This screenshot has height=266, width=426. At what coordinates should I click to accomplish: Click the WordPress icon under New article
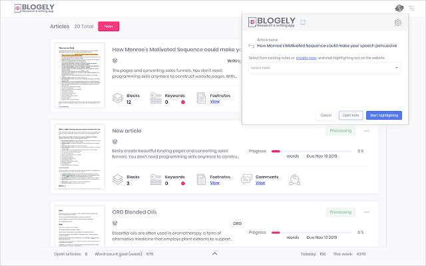[x=115, y=142]
